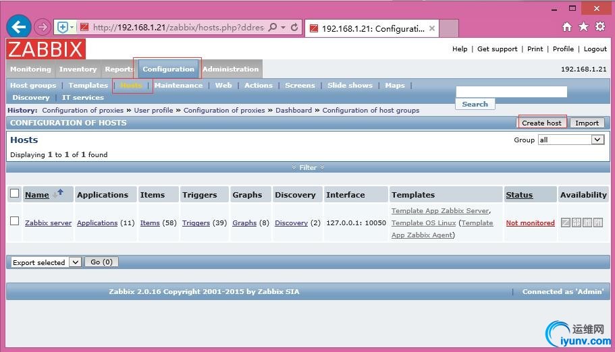Select the Hosts submenu item
This screenshot has height=352, width=615.
click(x=131, y=85)
